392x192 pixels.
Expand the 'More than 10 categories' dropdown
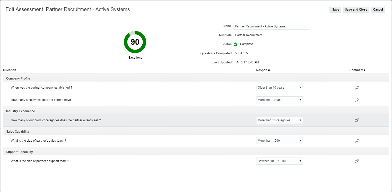(279, 120)
